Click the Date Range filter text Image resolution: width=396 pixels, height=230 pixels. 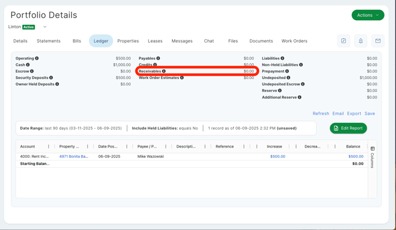point(71,129)
